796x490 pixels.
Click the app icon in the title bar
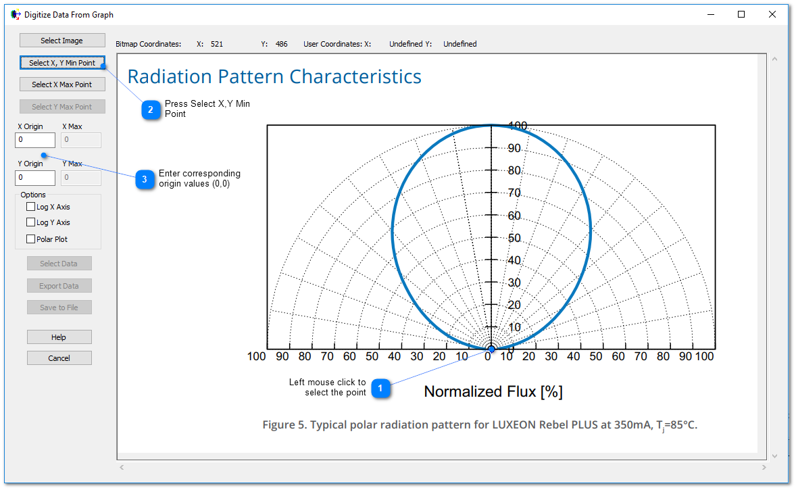16,14
